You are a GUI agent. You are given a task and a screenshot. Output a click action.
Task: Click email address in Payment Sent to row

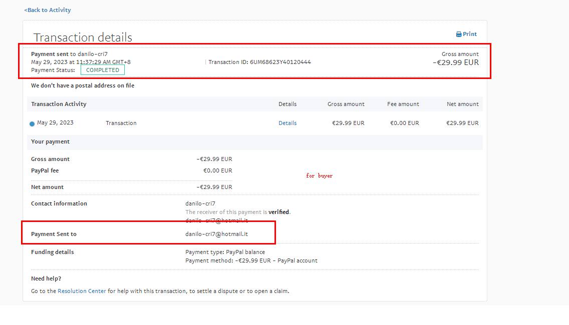click(x=216, y=234)
